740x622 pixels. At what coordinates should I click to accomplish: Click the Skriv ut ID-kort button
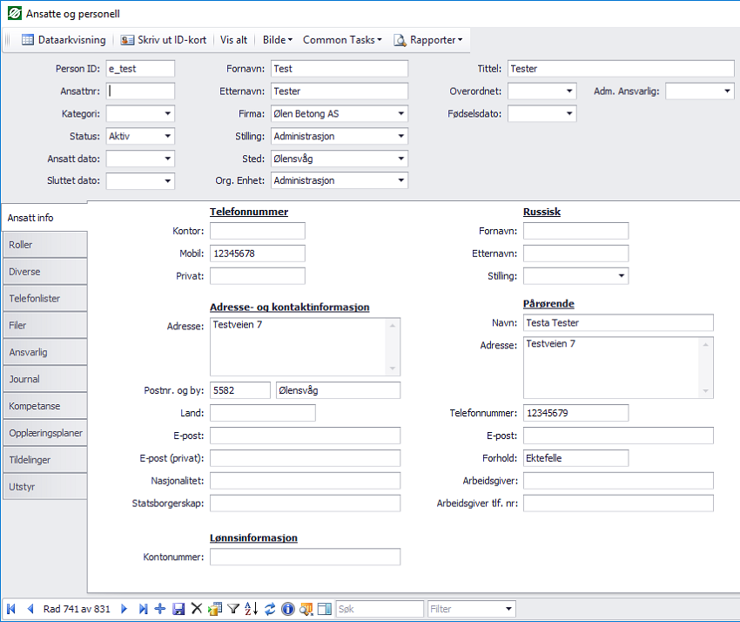[x=164, y=39]
